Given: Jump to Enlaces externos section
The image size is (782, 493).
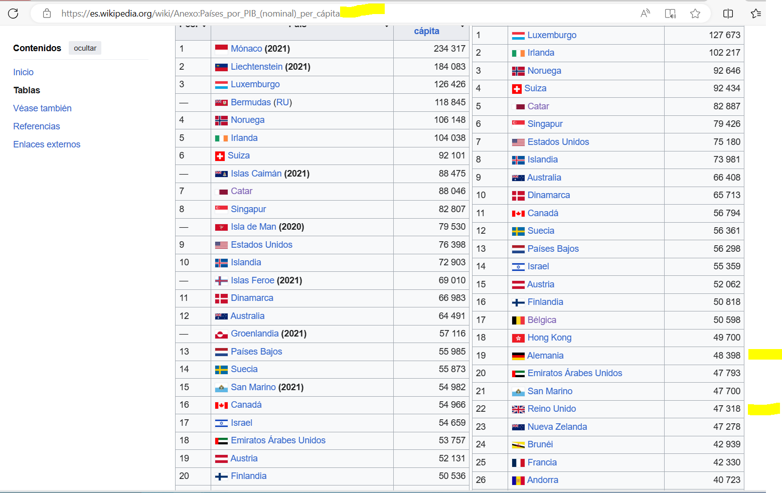Looking at the screenshot, I should 47,144.
